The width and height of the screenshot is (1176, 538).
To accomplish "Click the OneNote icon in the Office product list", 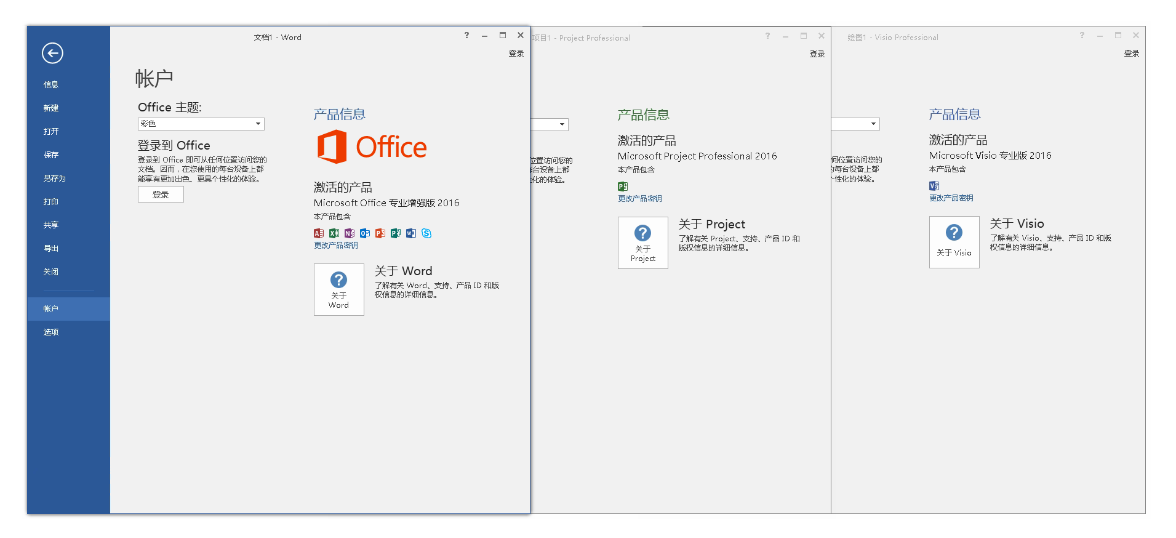I will pyautogui.click(x=350, y=233).
